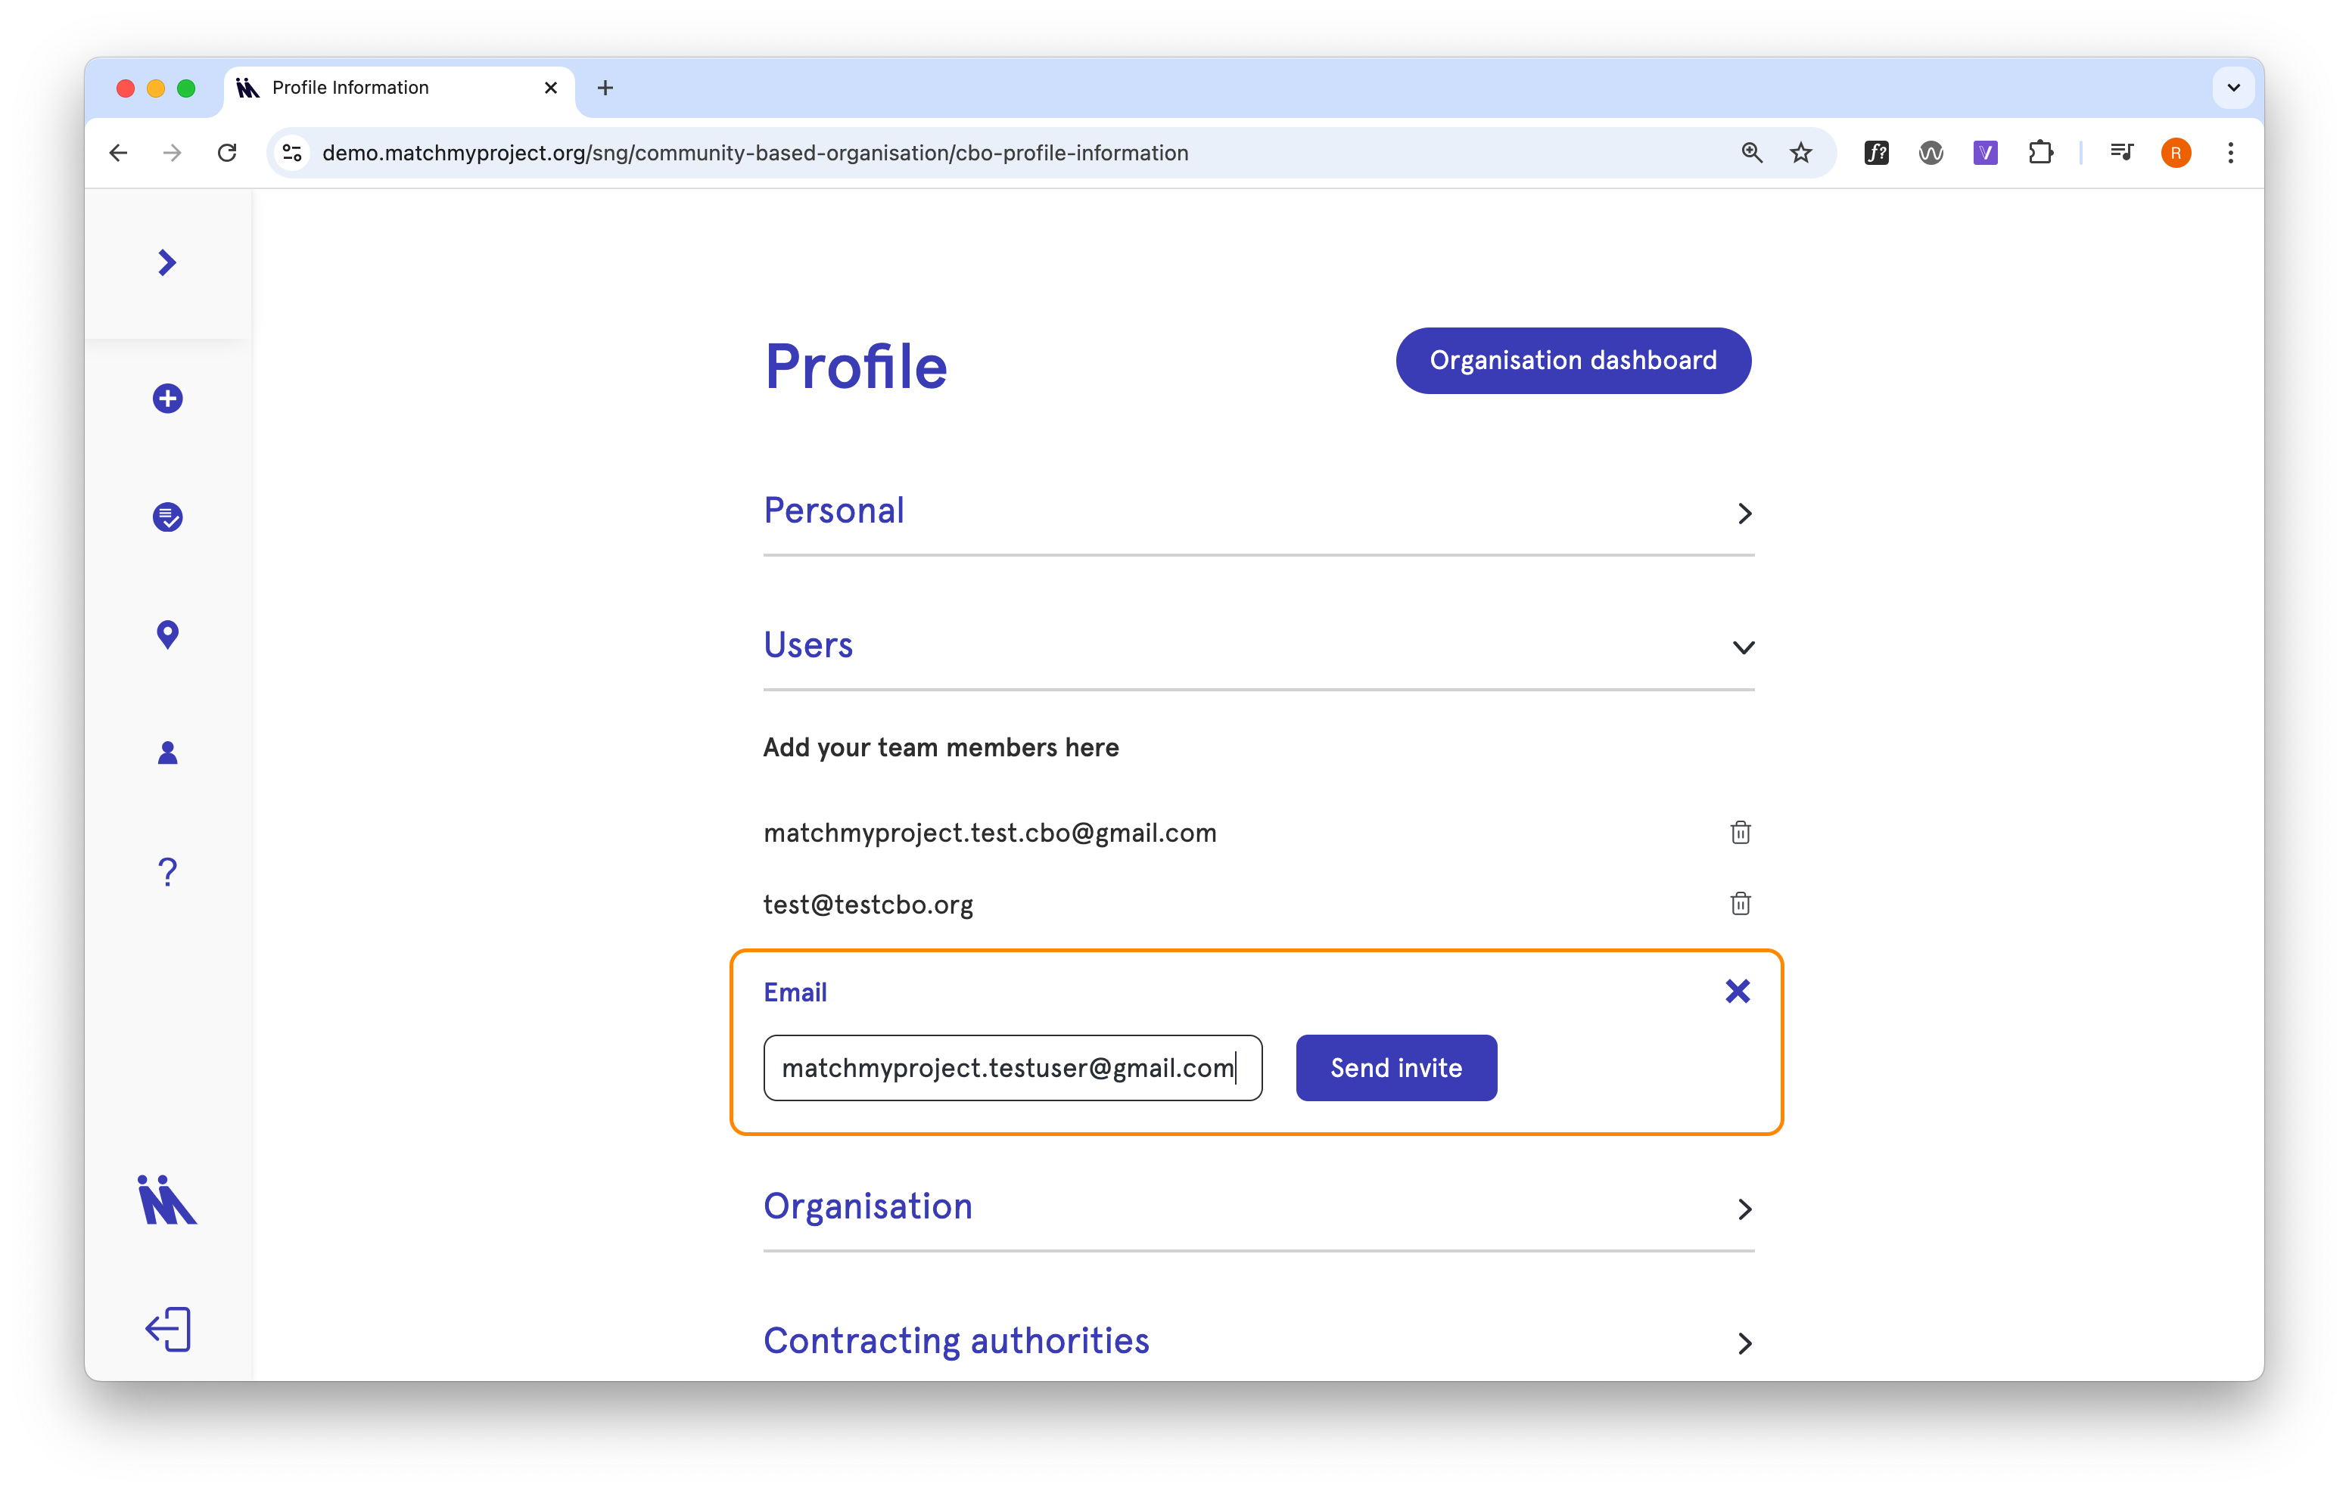Expand the Contracting authorities section
This screenshot has height=1493, width=2349.
pos(1259,1342)
